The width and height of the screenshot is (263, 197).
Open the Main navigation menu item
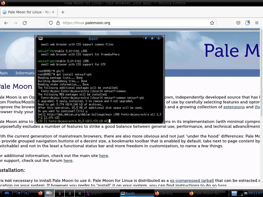point(4,73)
